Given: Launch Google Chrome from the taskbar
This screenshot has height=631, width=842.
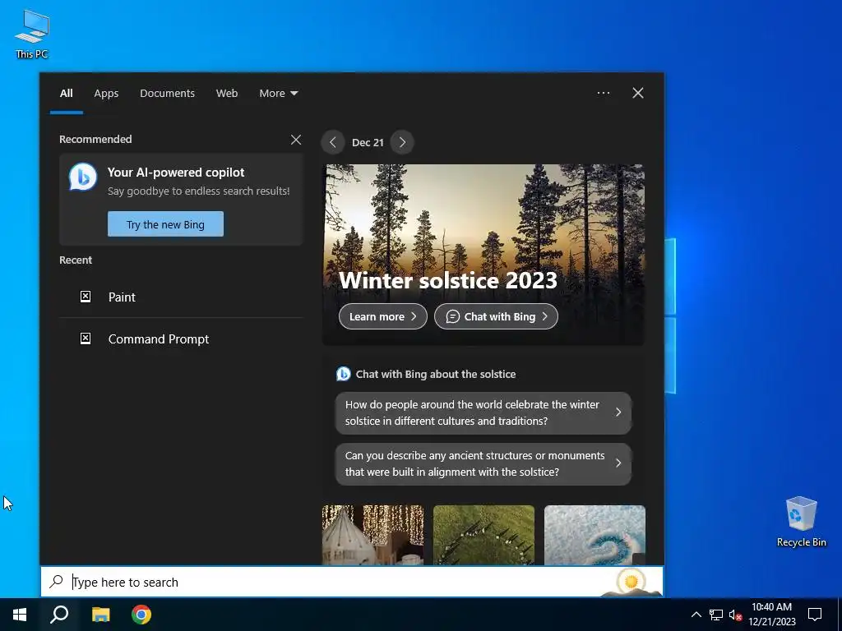Looking at the screenshot, I should pos(141,615).
